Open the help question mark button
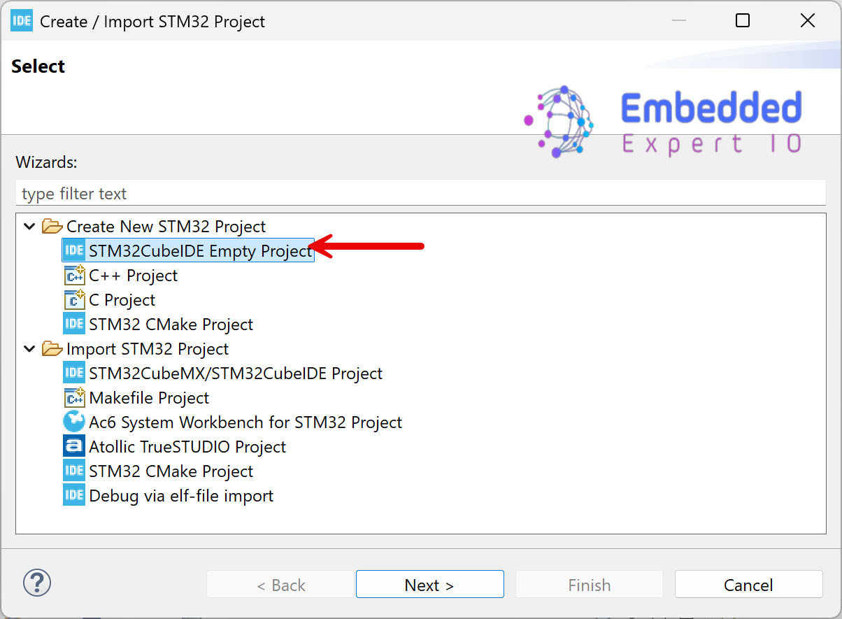842x619 pixels. 36,582
